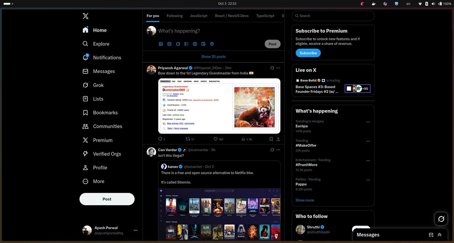View analytics of Priyansh's post
This screenshot has width=454, height=243.
pos(247,139)
